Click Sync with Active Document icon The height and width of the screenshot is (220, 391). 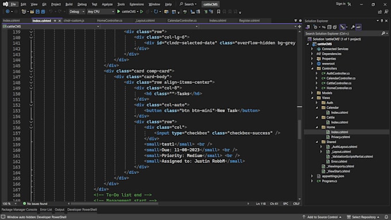pos(324,27)
